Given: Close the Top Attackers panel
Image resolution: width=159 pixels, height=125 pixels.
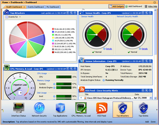Looking at the screenshot, I should pyautogui.click(x=75, y=13).
